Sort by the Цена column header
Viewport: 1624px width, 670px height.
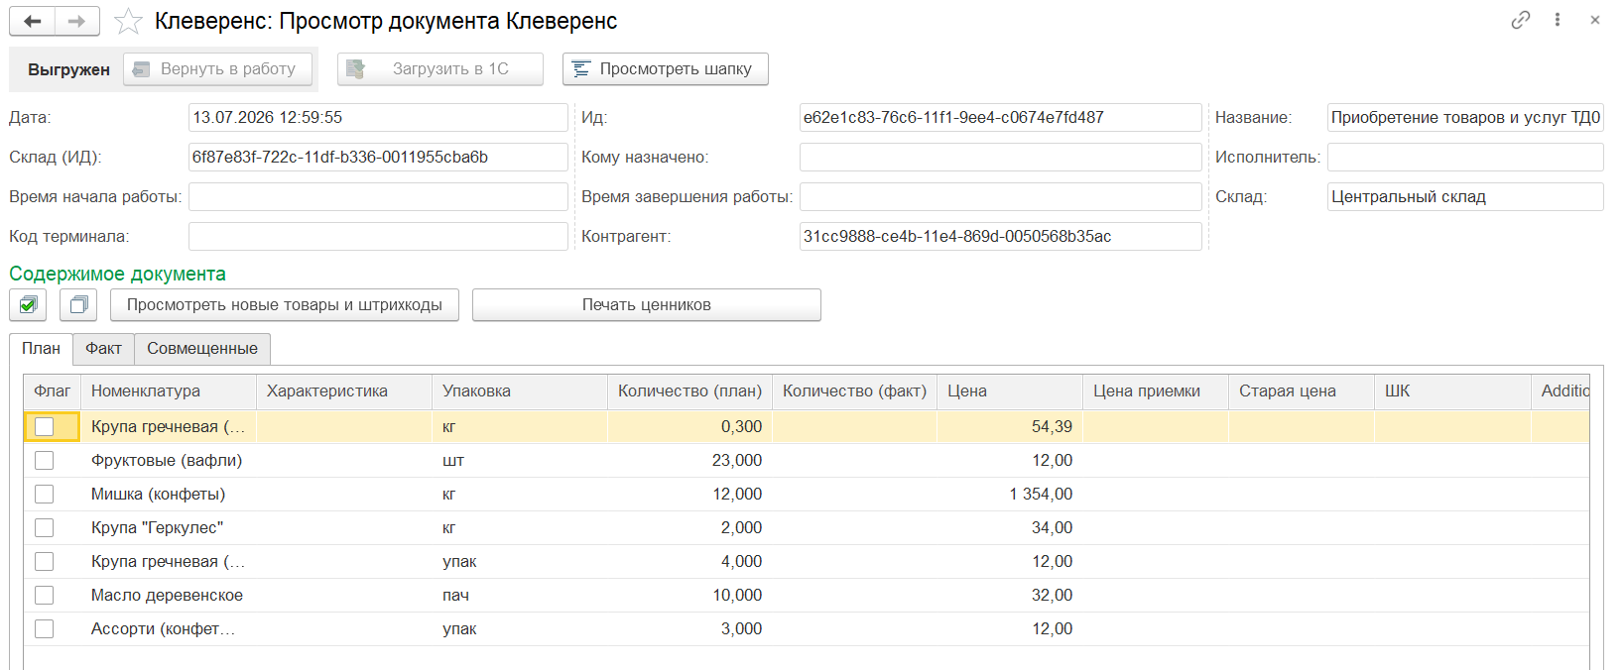click(x=1010, y=391)
